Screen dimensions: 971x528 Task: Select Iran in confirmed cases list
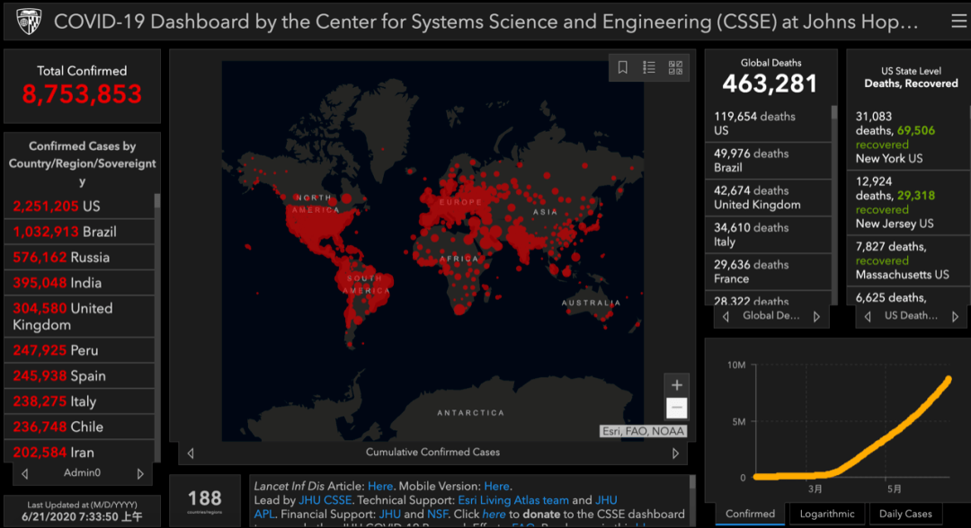click(79, 452)
